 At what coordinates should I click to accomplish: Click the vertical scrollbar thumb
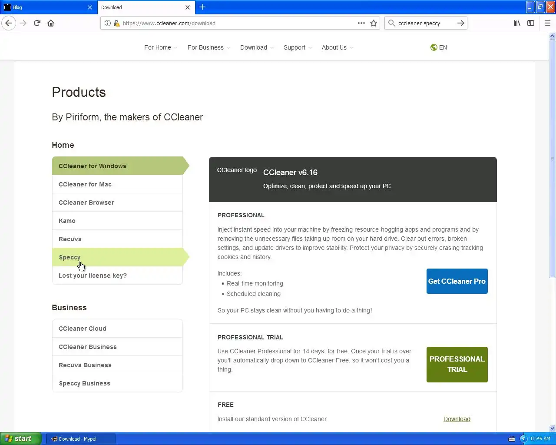point(553,159)
